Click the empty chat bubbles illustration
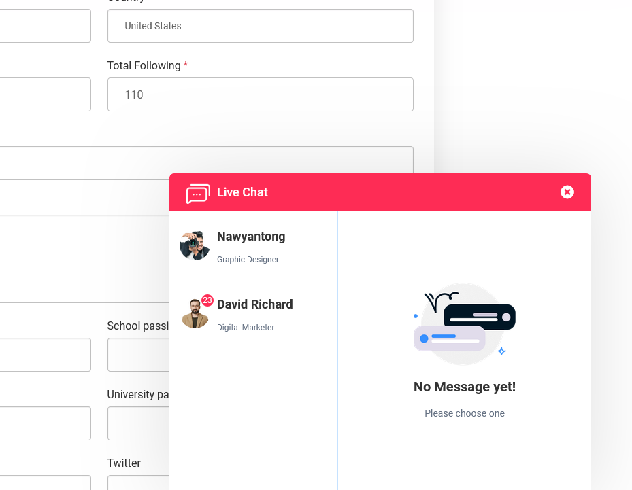The image size is (632, 490). [465, 323]
